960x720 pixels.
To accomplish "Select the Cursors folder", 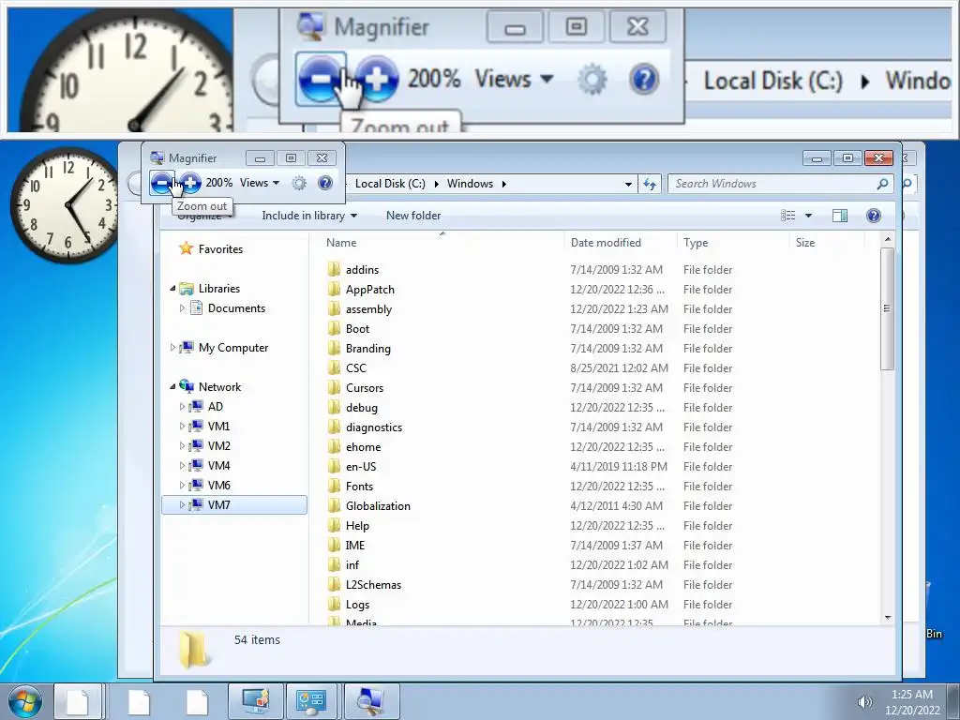I will click(365, 387).
